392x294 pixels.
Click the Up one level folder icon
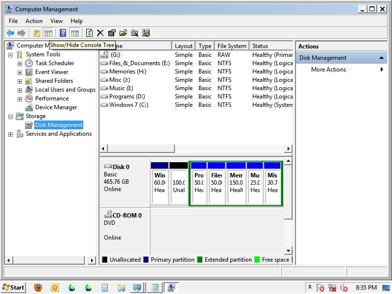37,33
